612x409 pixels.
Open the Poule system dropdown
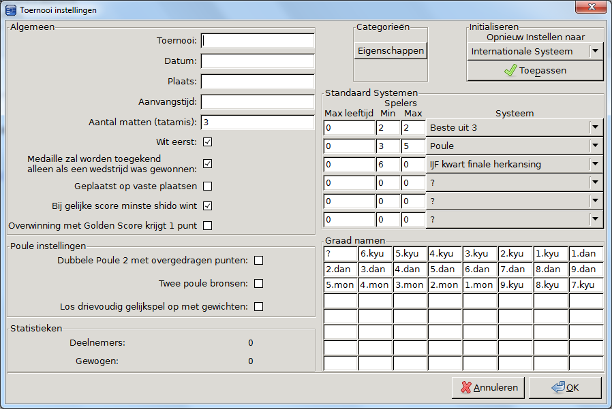point(596,146)
